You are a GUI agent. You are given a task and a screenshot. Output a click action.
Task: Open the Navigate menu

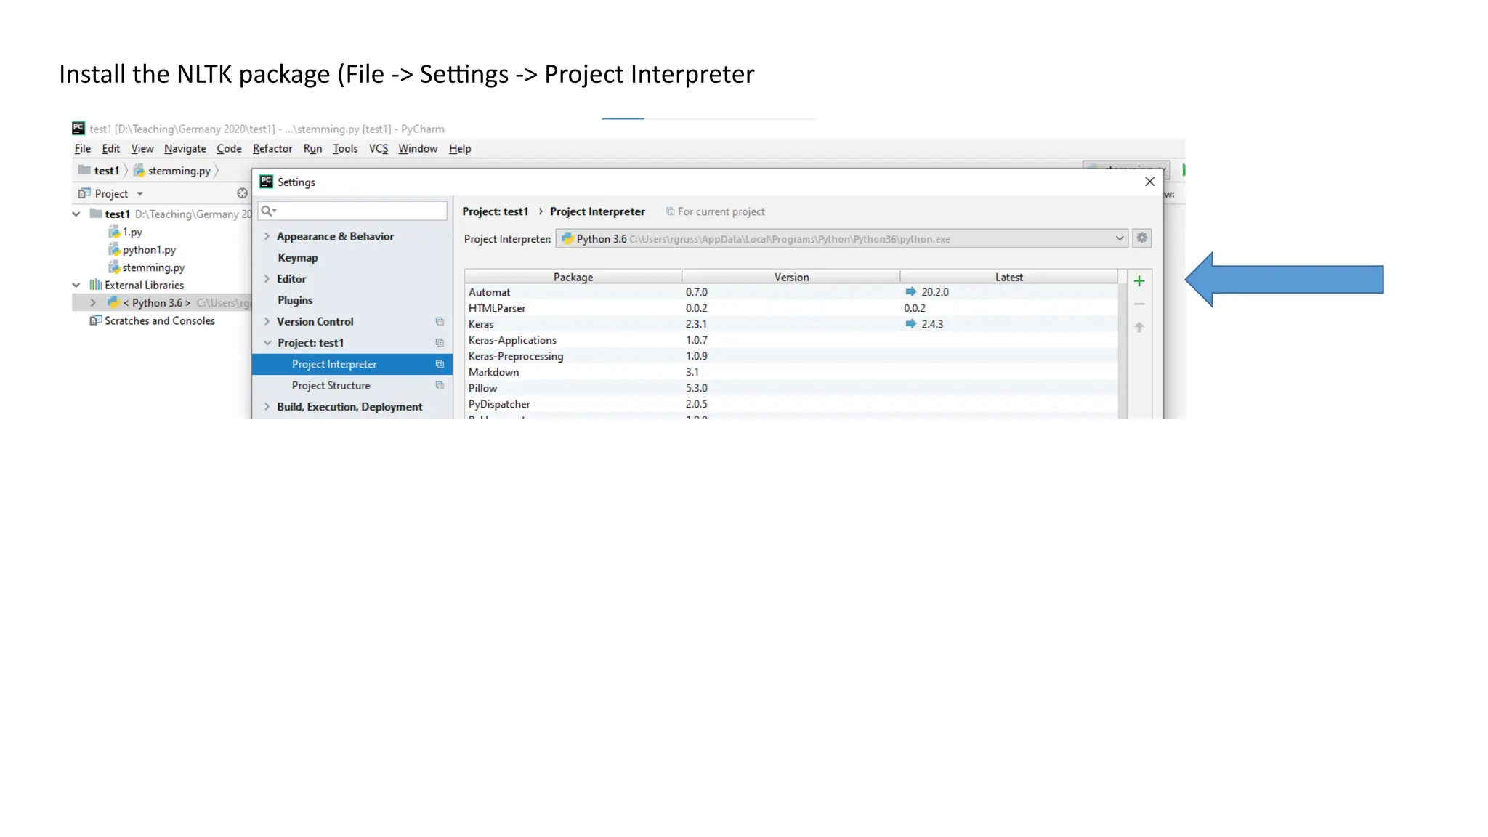click(x=185, y=148)
